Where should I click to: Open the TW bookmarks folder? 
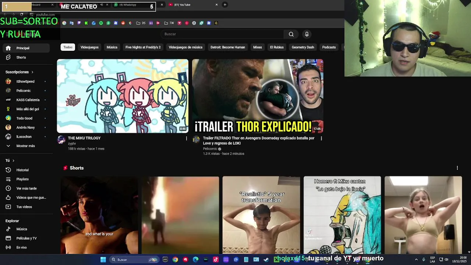click(x=169, y=23)
